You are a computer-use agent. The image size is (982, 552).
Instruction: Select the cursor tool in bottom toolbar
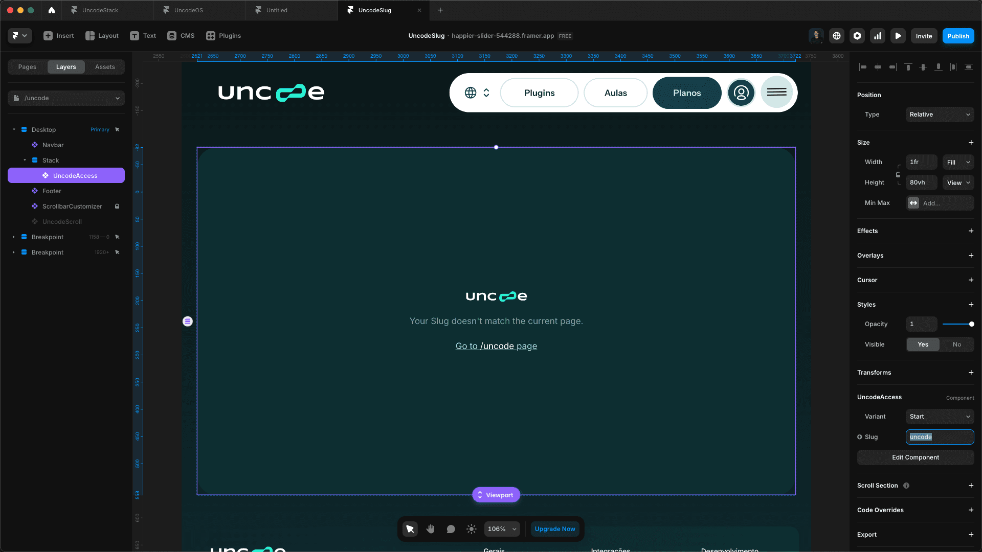(x=410, y=529)
